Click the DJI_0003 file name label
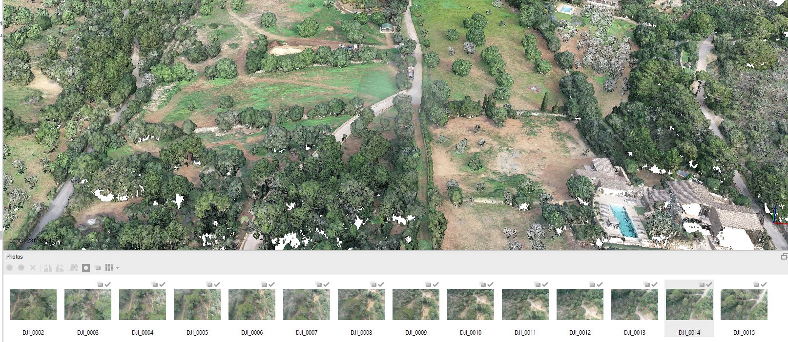This screenshot has height=342, width=788. 88,333
